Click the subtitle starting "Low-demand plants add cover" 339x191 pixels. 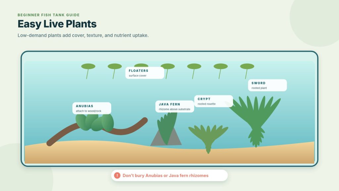click(x=83, y=35)
